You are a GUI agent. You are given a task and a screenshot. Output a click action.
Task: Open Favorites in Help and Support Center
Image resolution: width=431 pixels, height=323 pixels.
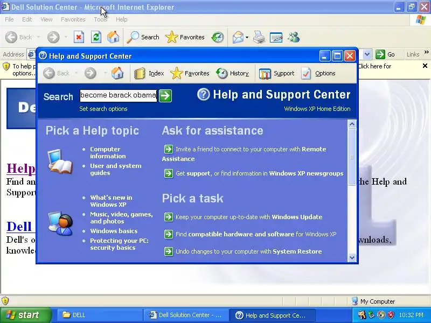pos(190,73)
